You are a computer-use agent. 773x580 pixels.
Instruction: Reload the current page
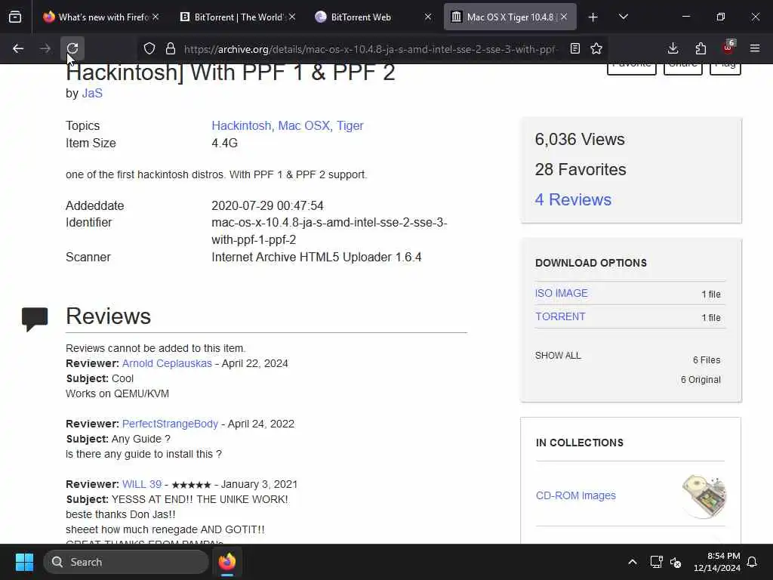click(x=72, y=48)
